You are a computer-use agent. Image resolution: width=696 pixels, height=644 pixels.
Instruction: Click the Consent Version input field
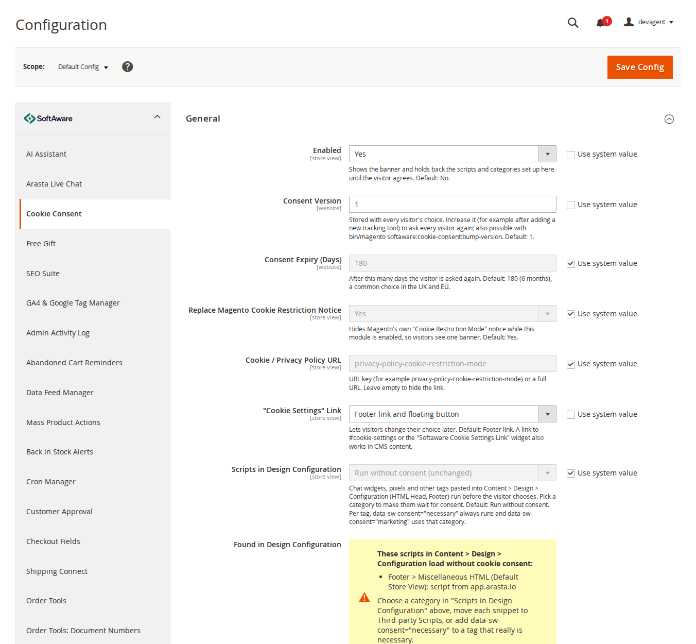(x=453, y=205)
